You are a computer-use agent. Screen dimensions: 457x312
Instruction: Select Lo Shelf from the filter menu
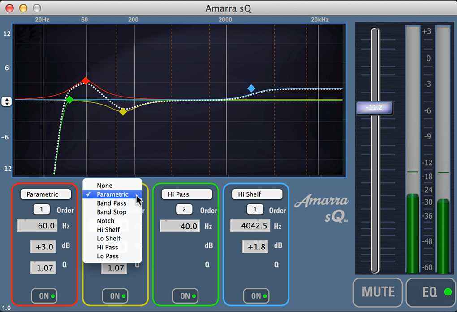point(108,238)
